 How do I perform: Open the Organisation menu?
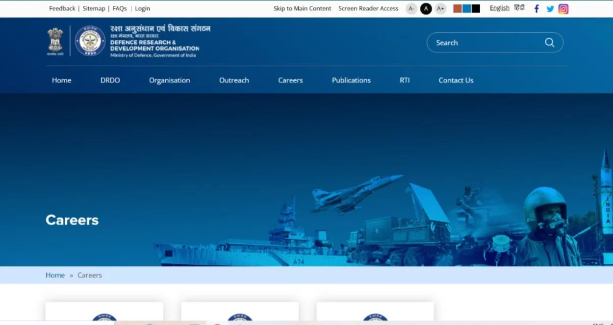pos(170,80)
